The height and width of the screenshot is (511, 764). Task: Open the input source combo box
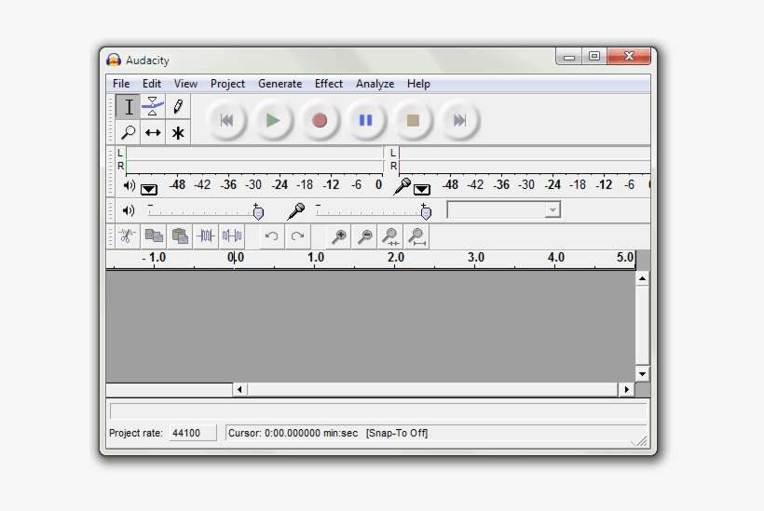pyautogui.click(x=503, y=209)
